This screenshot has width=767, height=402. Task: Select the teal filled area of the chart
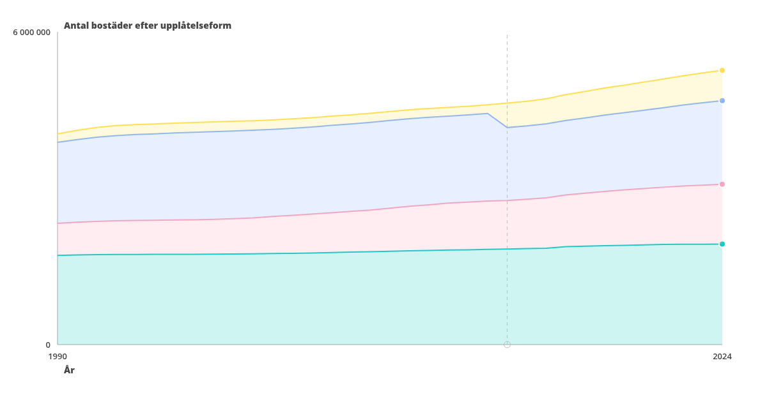click(320, 300)
